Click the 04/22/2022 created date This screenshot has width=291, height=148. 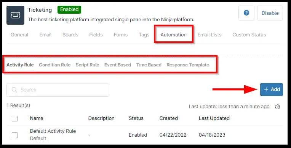pyautogui.click(x=173, y=135)
